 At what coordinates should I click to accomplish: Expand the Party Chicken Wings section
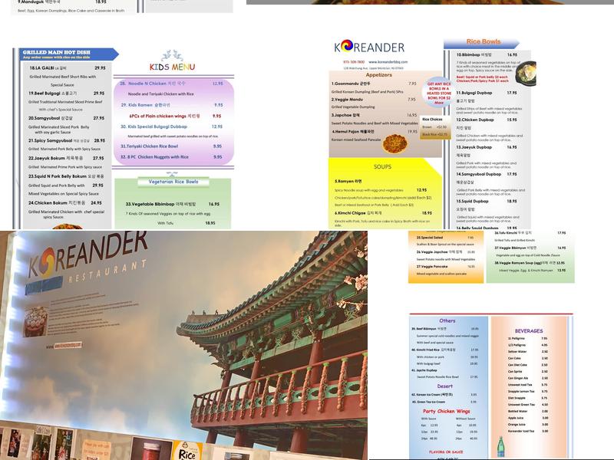pos(447,410)
